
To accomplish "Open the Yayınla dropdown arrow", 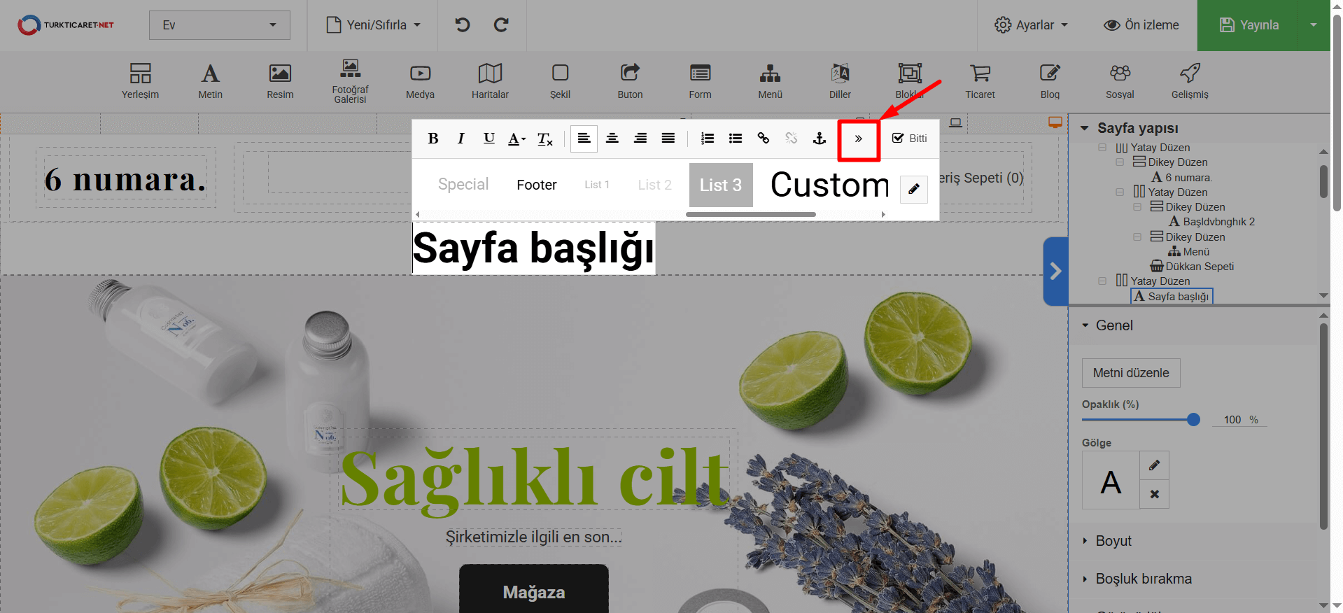I will click(1314, 25).
